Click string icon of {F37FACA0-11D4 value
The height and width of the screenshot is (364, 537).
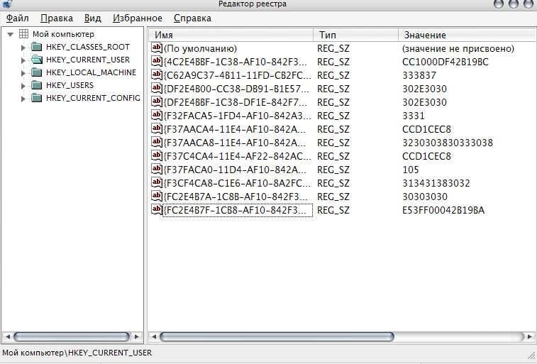point(157,169)
